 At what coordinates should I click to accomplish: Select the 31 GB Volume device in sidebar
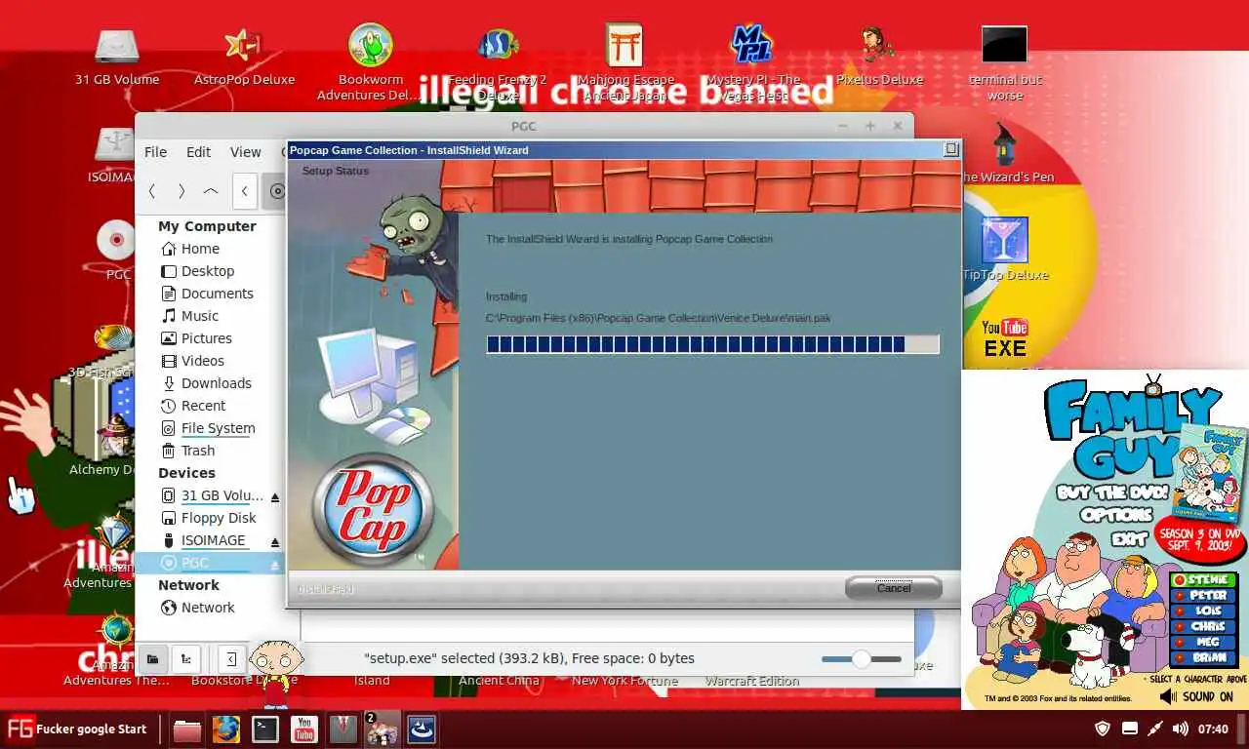[x=222, y=495]
